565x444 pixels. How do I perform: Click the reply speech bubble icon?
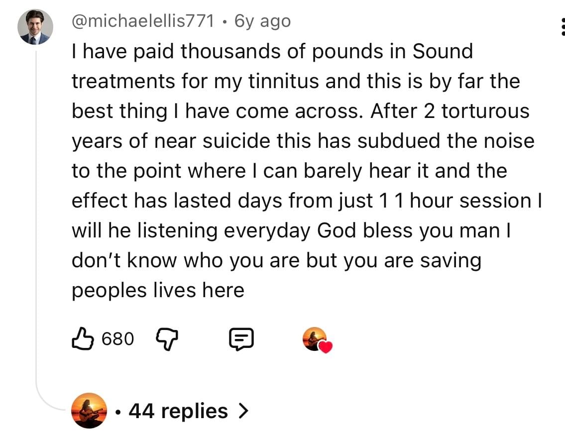(241, 339)
